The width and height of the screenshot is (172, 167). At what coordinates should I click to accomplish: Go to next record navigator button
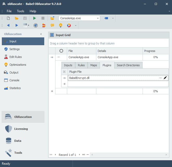[79, 155]
